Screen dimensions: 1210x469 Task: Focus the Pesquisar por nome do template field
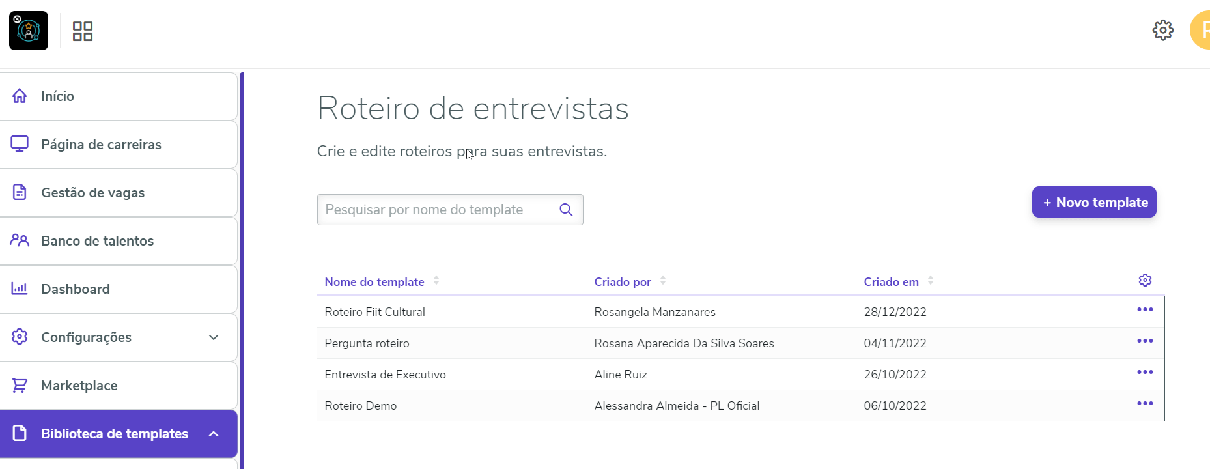[x=450, y=210]
